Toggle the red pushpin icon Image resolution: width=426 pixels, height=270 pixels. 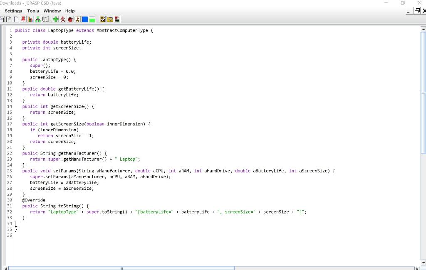click(x=23, y=19)
